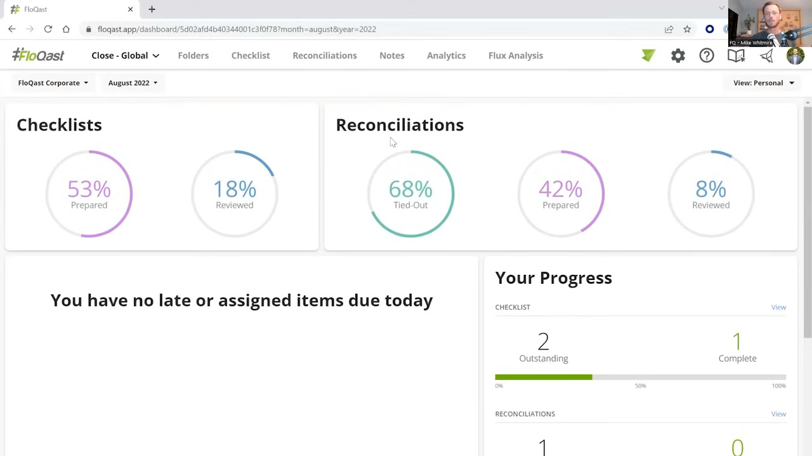
Task: Open settings gear icon
Action: point(678,56)
